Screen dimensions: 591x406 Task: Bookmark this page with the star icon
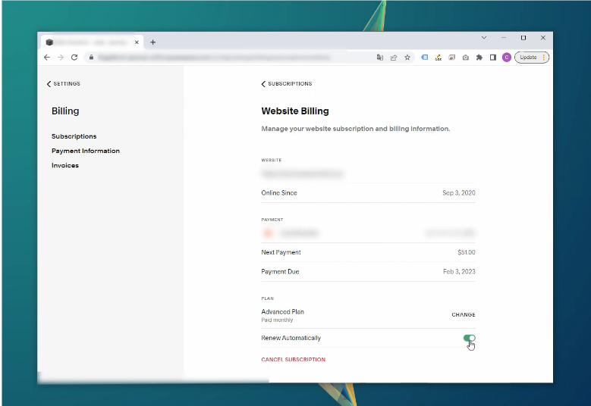pos(407,58)
